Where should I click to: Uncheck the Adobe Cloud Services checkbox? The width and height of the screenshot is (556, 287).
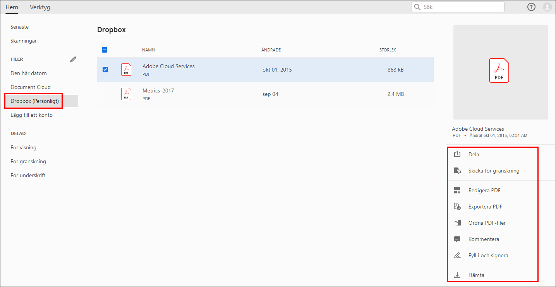[x=105, y=70]
